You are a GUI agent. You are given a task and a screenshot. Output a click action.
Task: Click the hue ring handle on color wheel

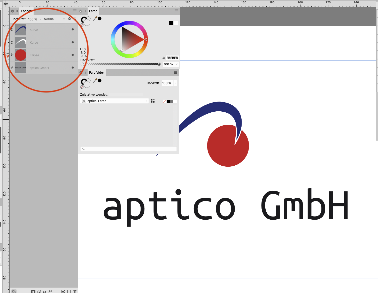tap(146, 39)
